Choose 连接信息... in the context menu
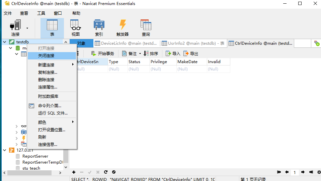The width and height of the screenshot is (321, 181). click(x=52, y=144)
